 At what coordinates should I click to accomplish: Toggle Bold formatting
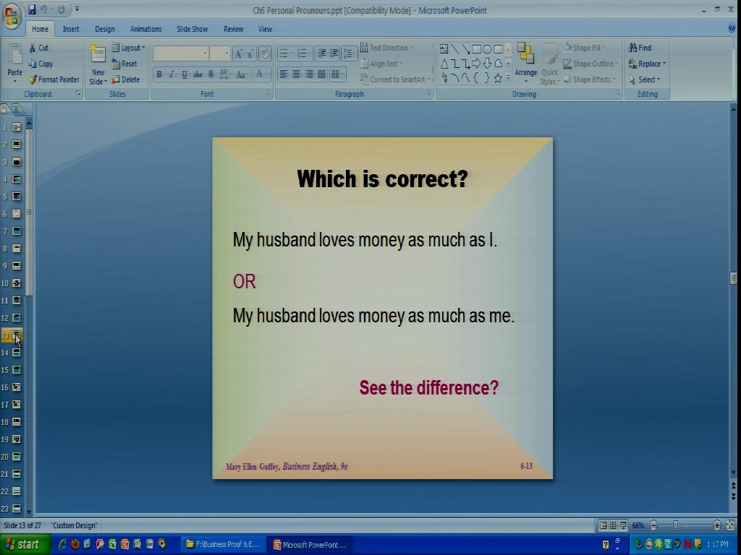pos(159,74)
